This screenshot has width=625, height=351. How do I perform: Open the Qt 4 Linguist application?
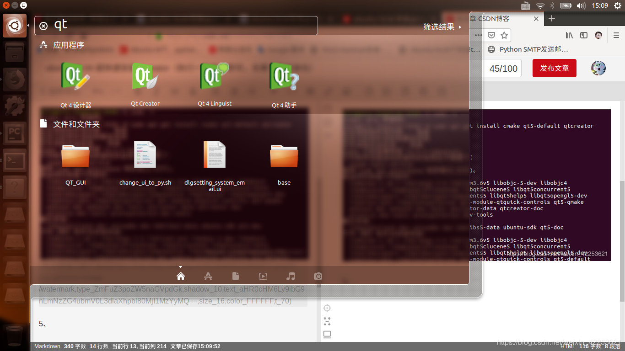215,85
